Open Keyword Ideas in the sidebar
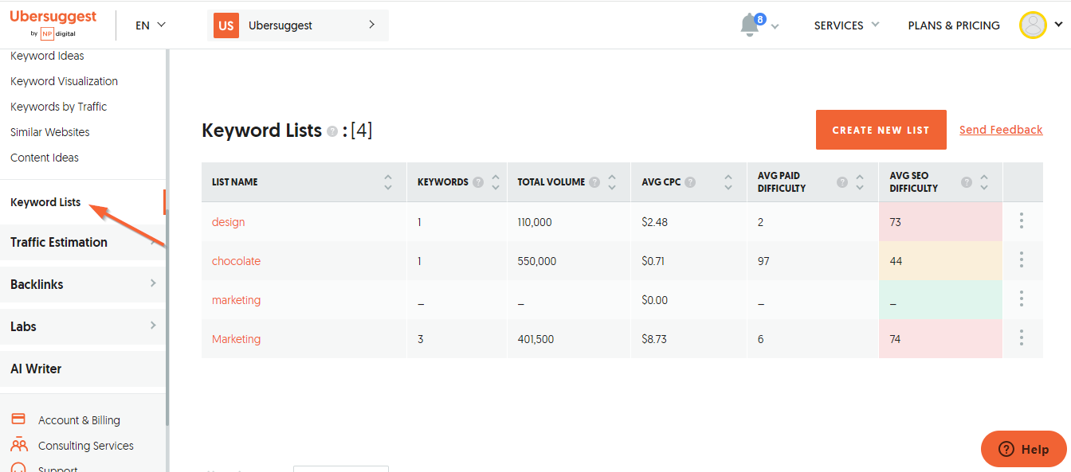Image resolution: width=1071 pixels, height=472 pixels. pos(47,56)
